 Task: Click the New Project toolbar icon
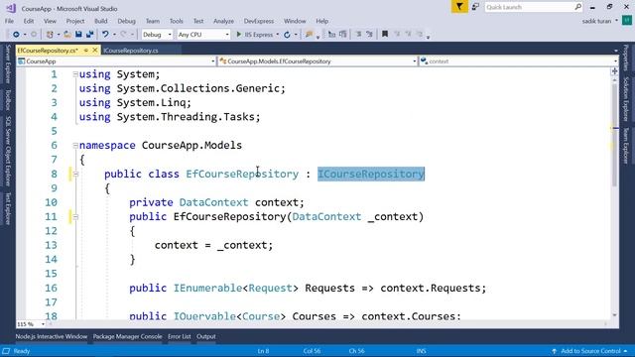[50, 35]
